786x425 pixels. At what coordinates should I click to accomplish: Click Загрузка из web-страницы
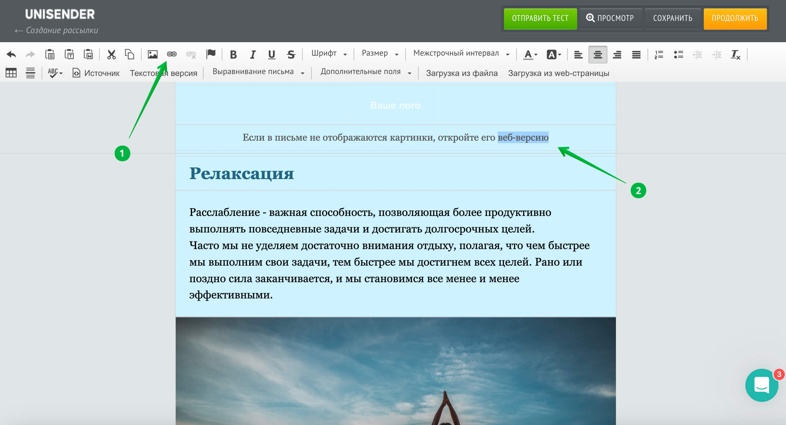coord(558,73)
